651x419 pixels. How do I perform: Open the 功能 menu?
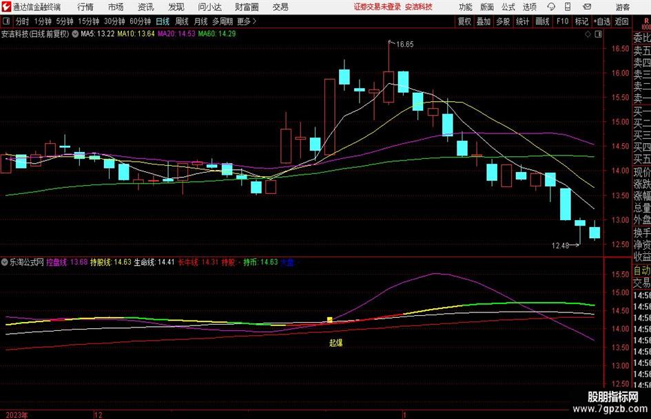point(466,7)
